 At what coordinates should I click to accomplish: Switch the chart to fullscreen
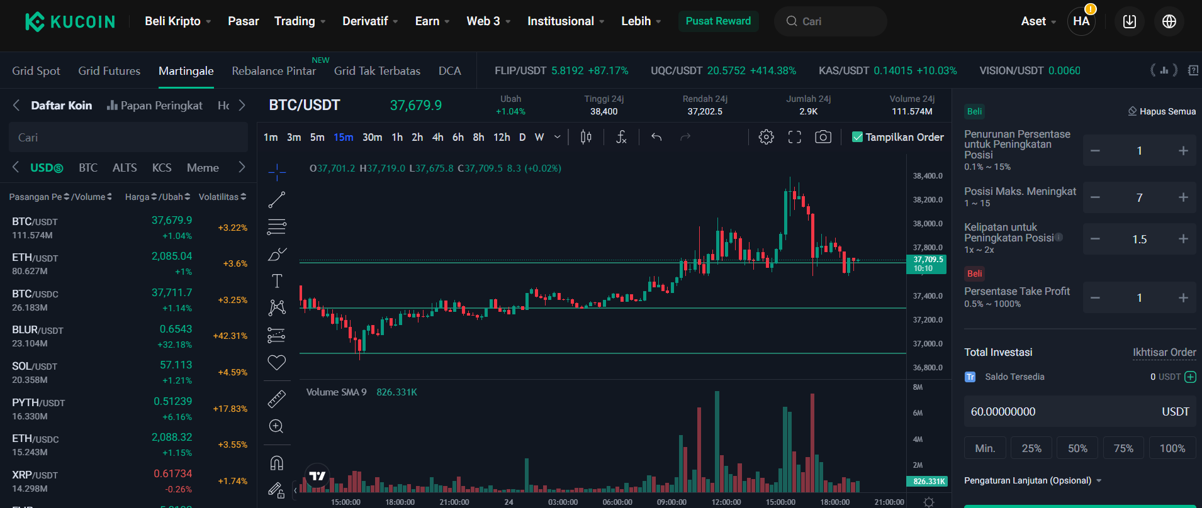[x=795, y=137]
